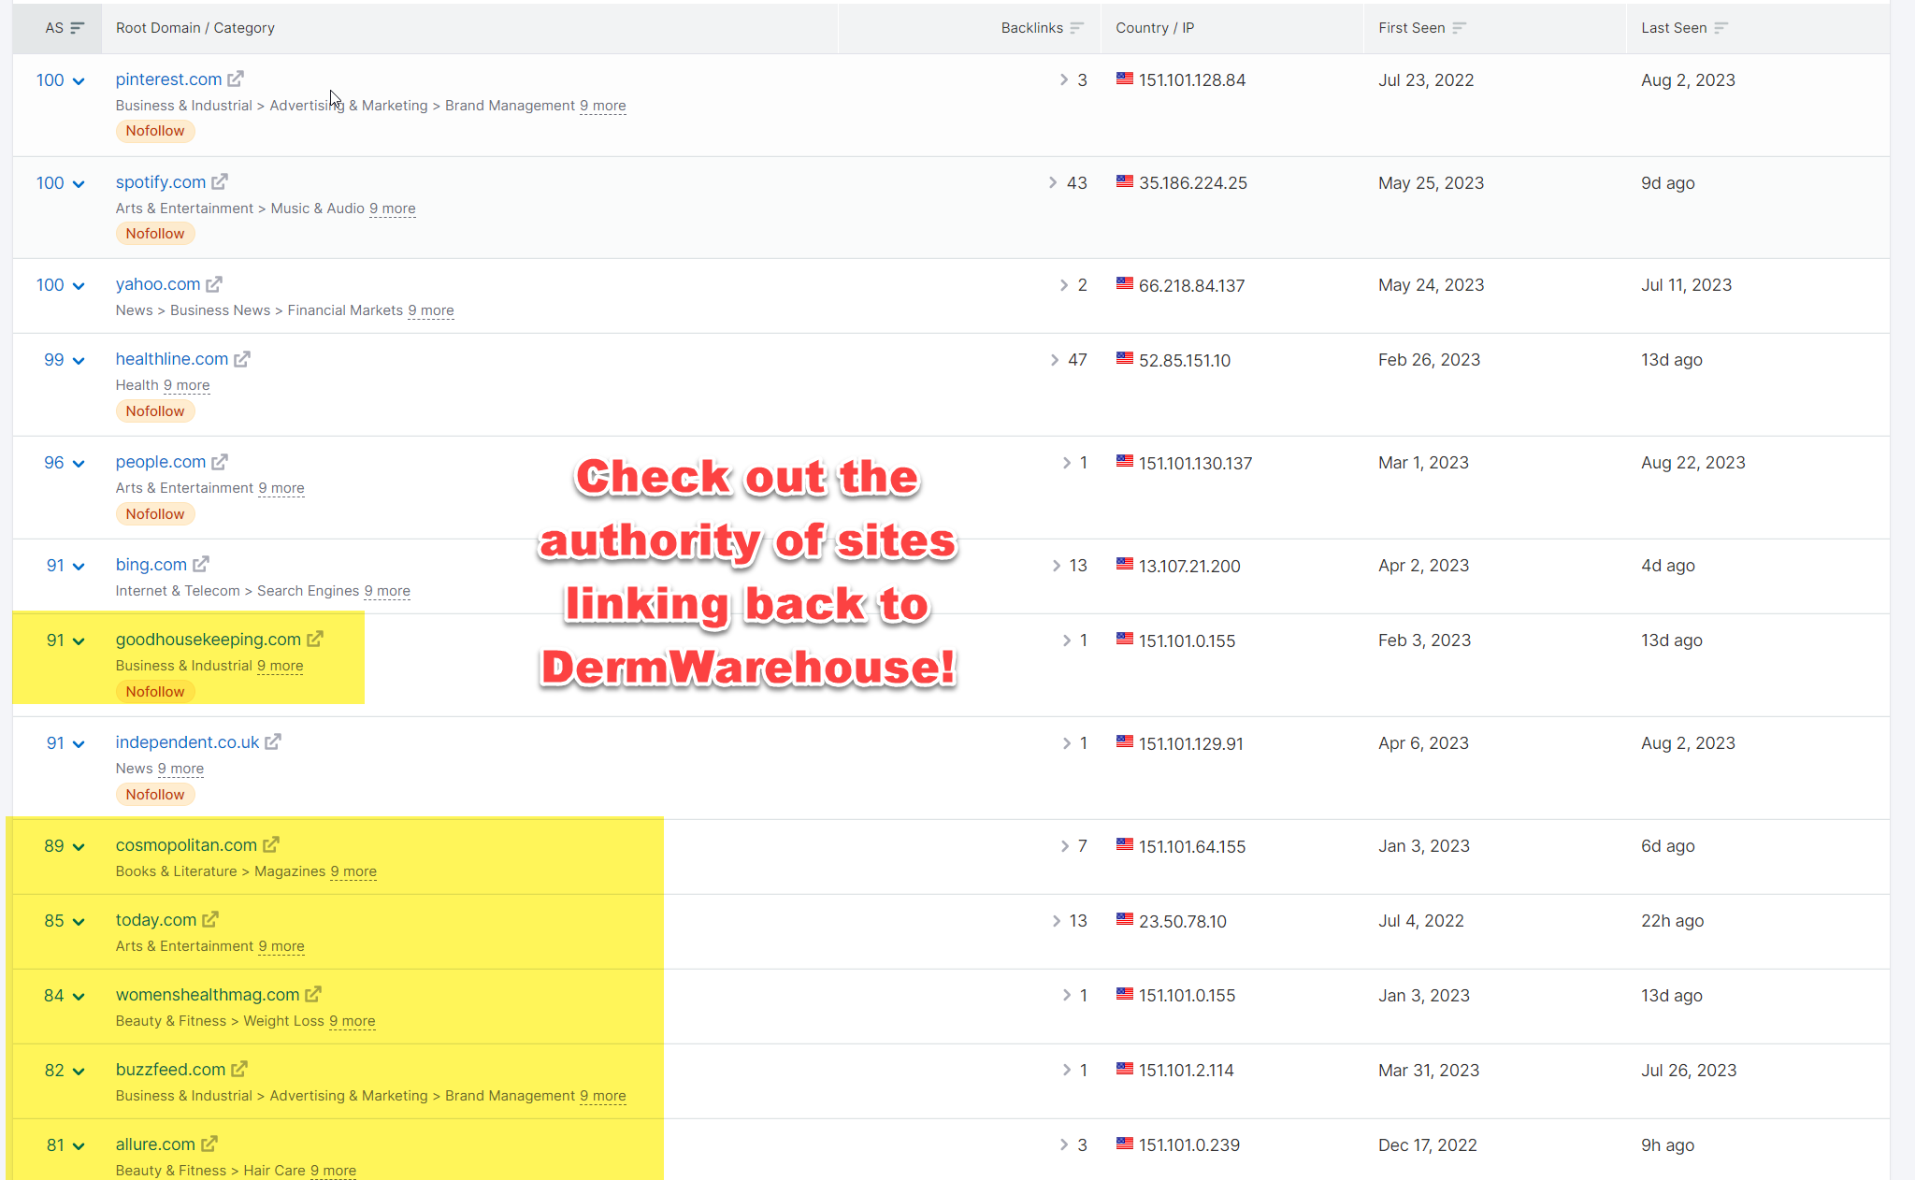Open today.com external link icon
Viewport: 1915px width, 1180px height.
[x=210, y=920]
